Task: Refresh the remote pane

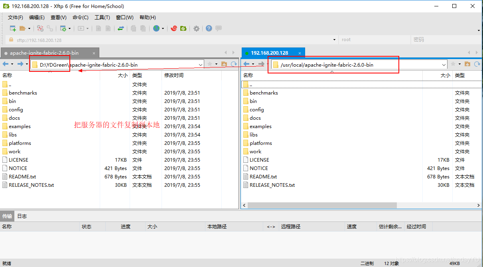Action: pyautogui.click(x=477, y=64)
